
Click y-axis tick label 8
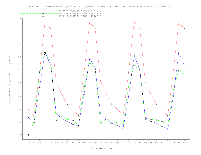click(20, 109)
